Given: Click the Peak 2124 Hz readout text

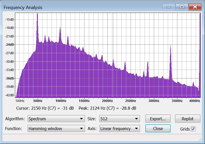Looking at the screenshot, I should tap(107, 108).
